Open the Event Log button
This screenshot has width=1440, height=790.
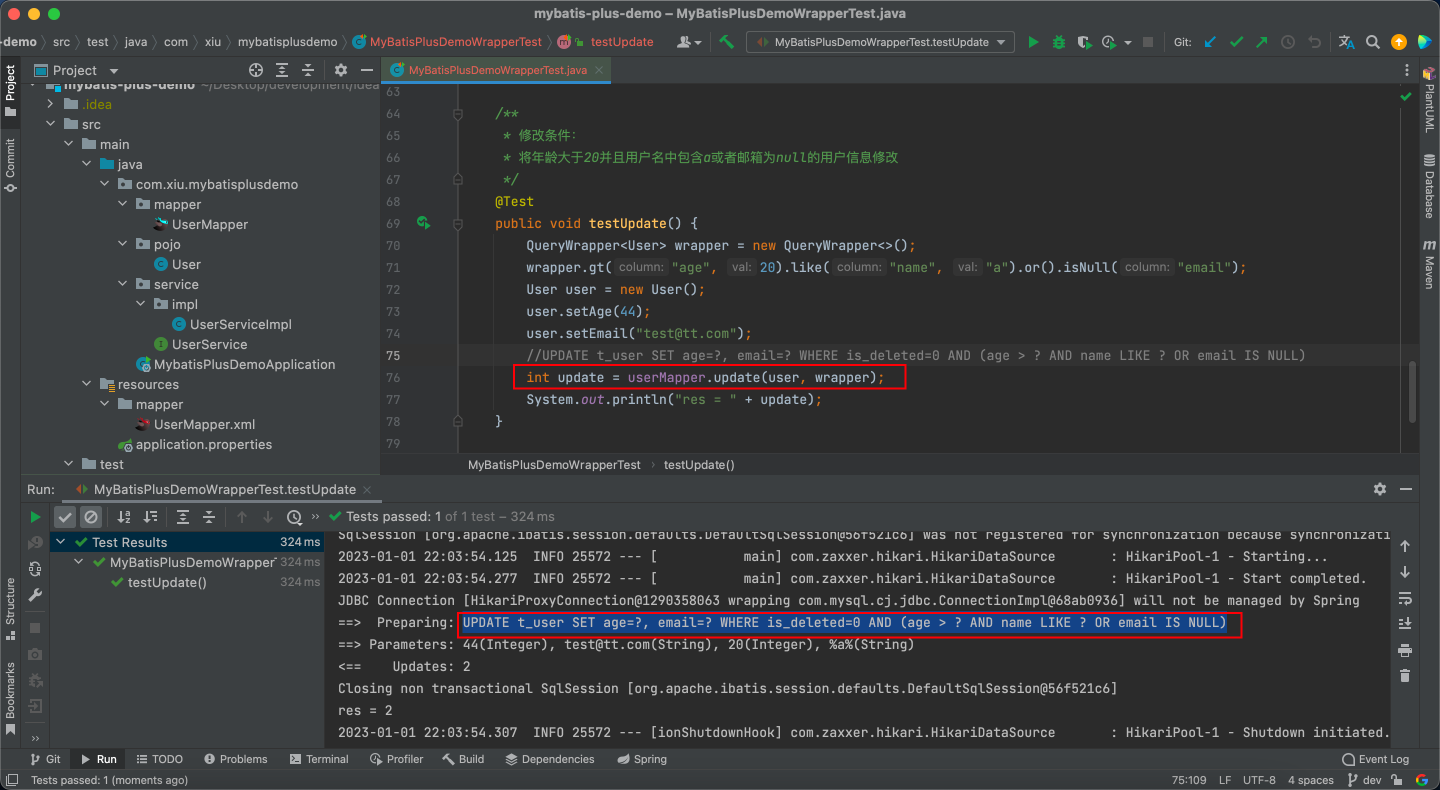[1375, 758]
